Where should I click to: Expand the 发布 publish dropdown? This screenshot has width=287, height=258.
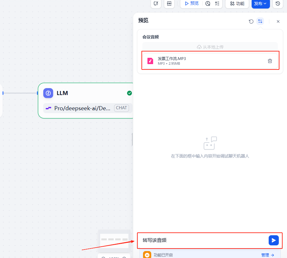260,3
